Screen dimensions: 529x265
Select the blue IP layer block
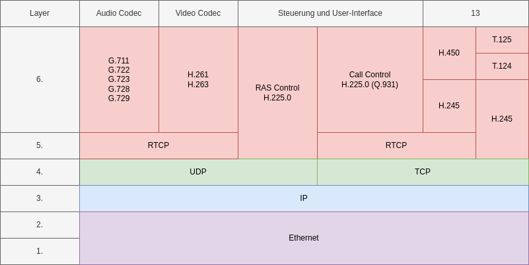pyautogui.click(x=304, y=198)
